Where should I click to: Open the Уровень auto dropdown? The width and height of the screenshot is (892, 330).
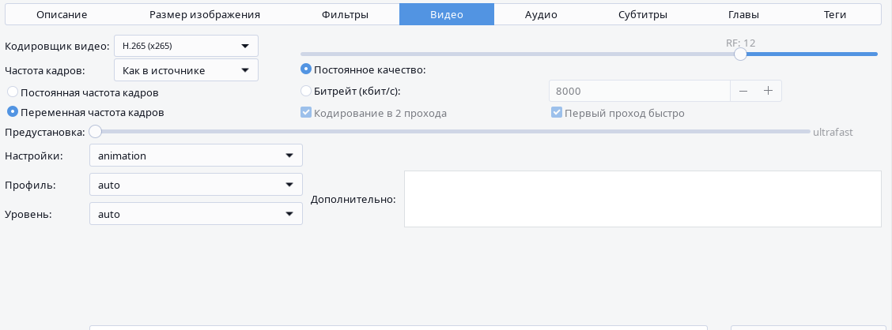pyautogui.click(x=195, y=214)
